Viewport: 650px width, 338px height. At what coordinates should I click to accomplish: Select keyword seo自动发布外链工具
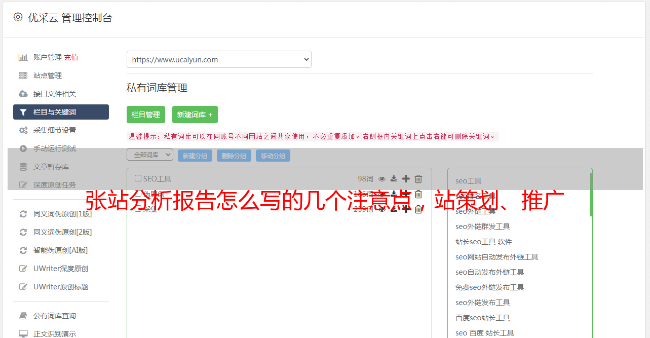[x=490, y=272]
